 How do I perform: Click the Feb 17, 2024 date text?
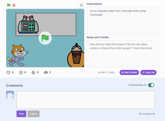pyautogui.click(x=107, y=72)
